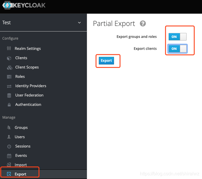This screenshot has height=179, width=202.
Task: Click the Partial Export help question icon
Action: tap(143, 24)
